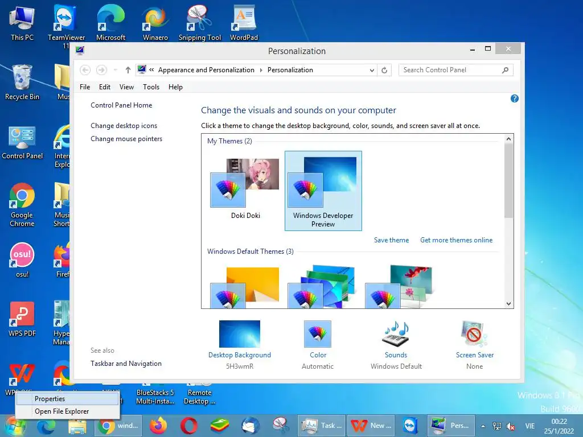583x437 pixels.
Task: Choose Open File Explorer menu entry
Action: click(67, 411)
